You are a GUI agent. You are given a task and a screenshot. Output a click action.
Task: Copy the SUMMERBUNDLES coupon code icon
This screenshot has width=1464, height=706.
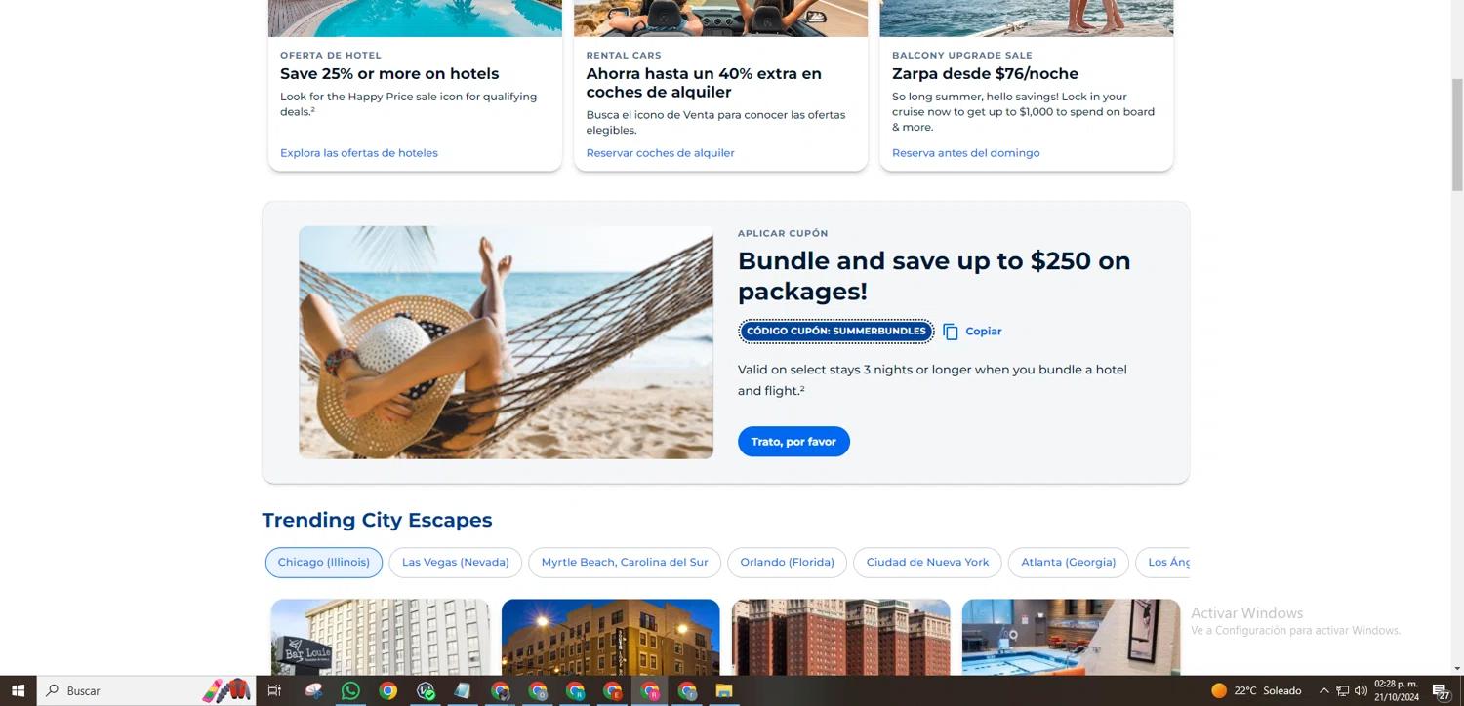(951, 332)
